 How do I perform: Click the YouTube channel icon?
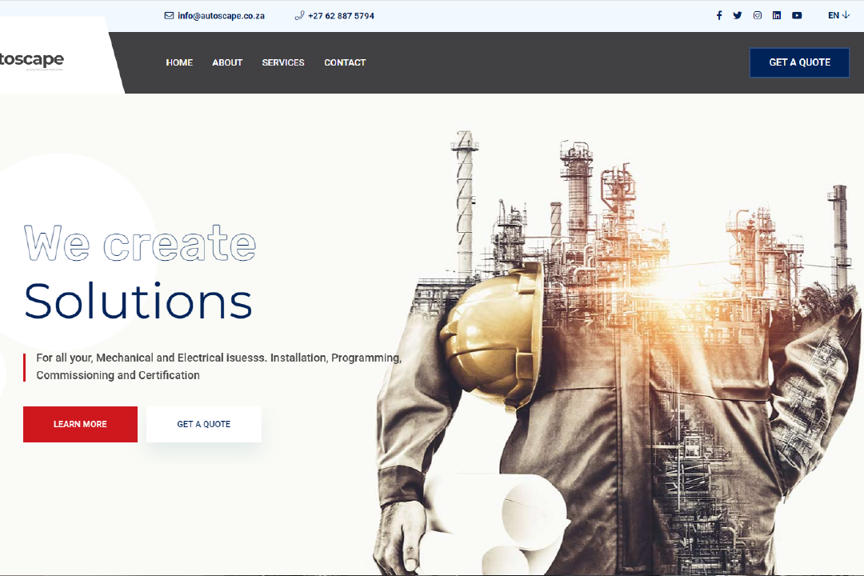[797, 15]
